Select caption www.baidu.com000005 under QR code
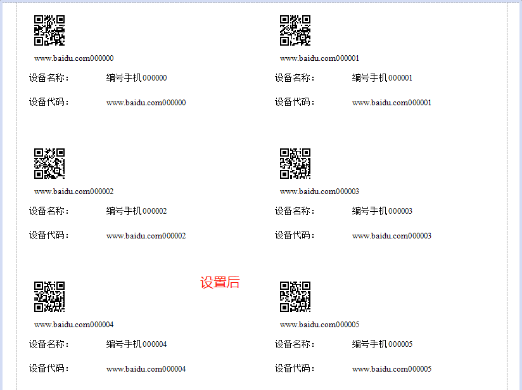This screenshot has width=522, height=390. [x=319, y=324]
